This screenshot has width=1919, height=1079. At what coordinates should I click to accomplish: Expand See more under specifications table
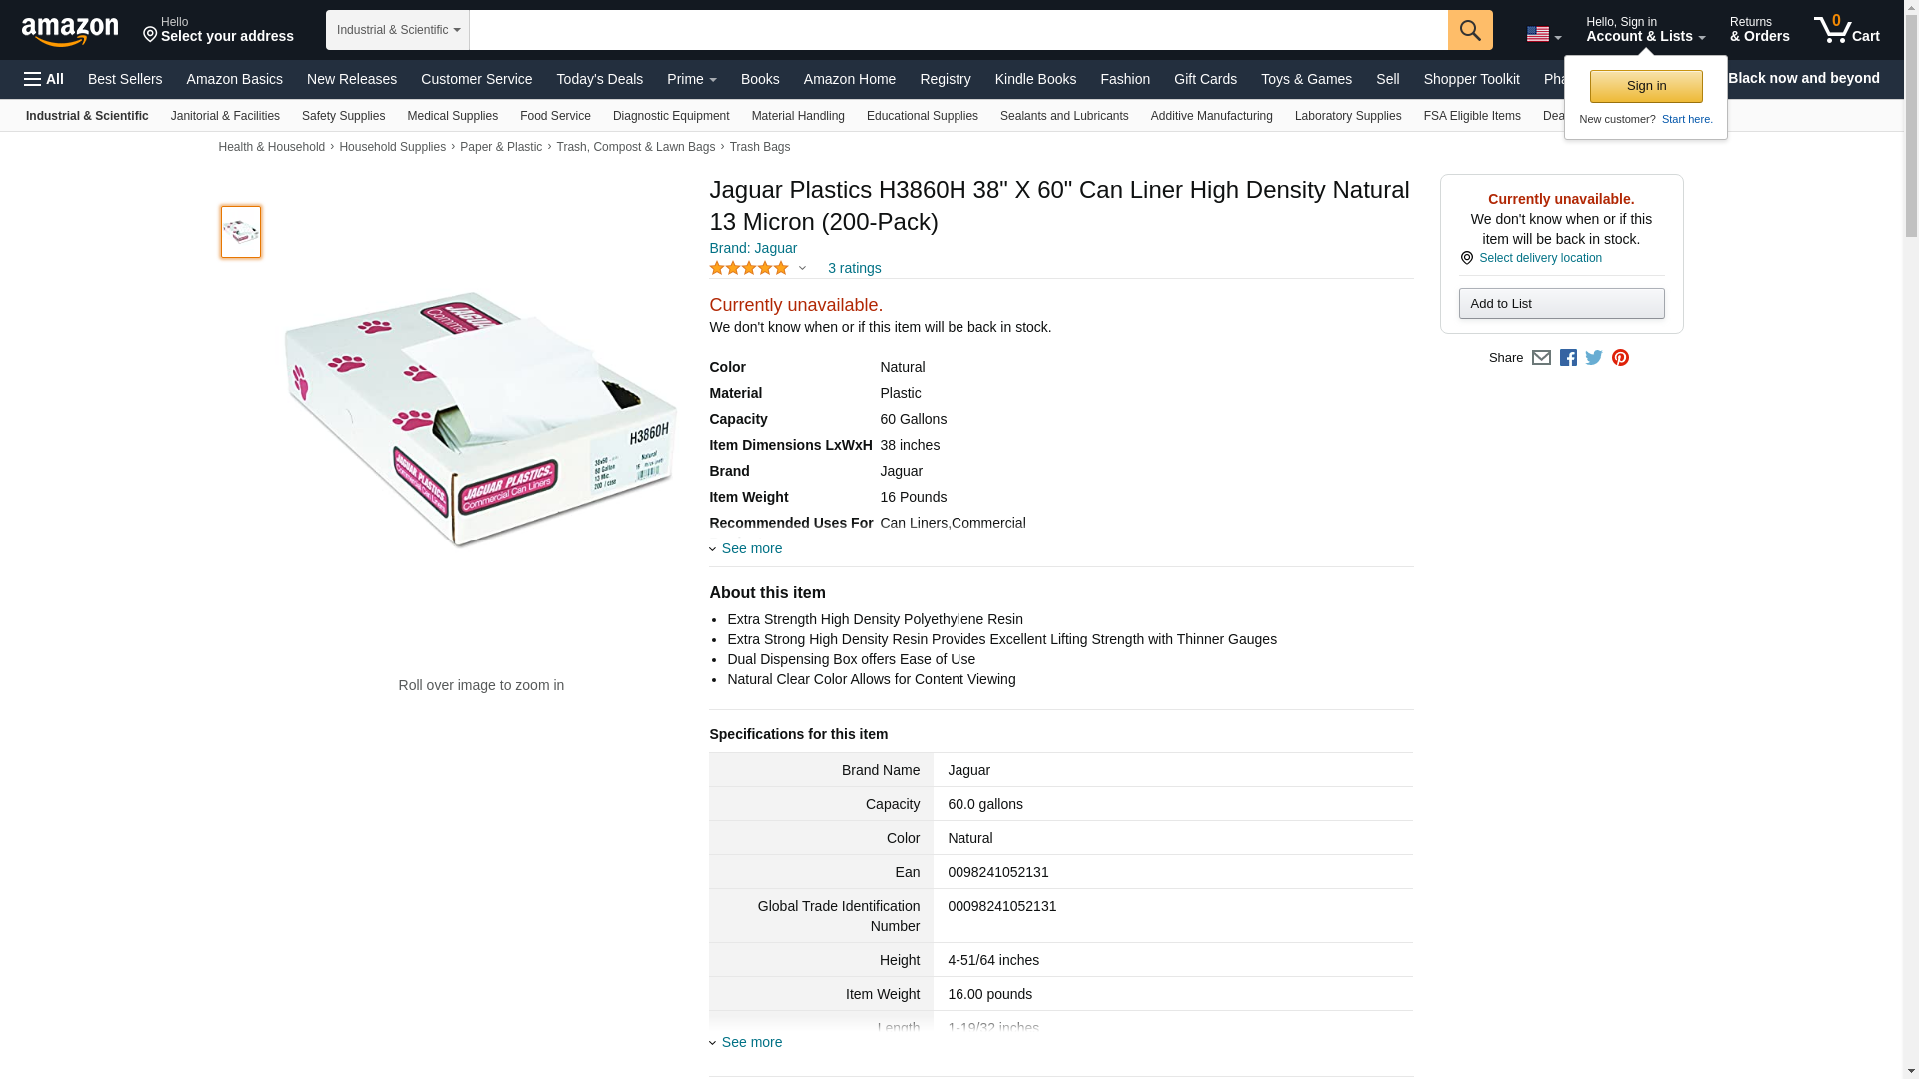(x=751, y=1042)
